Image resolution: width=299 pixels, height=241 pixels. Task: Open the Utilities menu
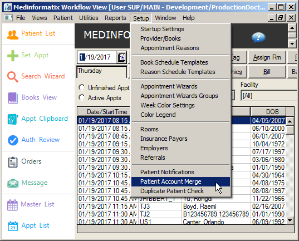[89, 18]
